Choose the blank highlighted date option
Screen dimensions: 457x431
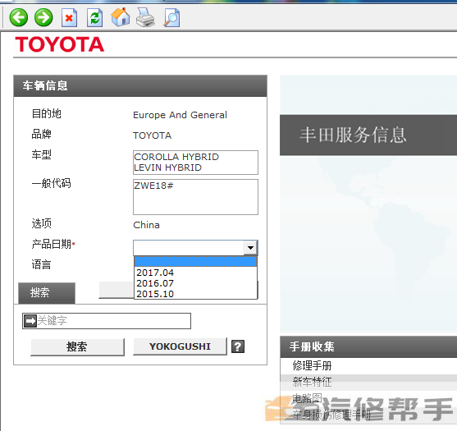click(x=195, y=262)
